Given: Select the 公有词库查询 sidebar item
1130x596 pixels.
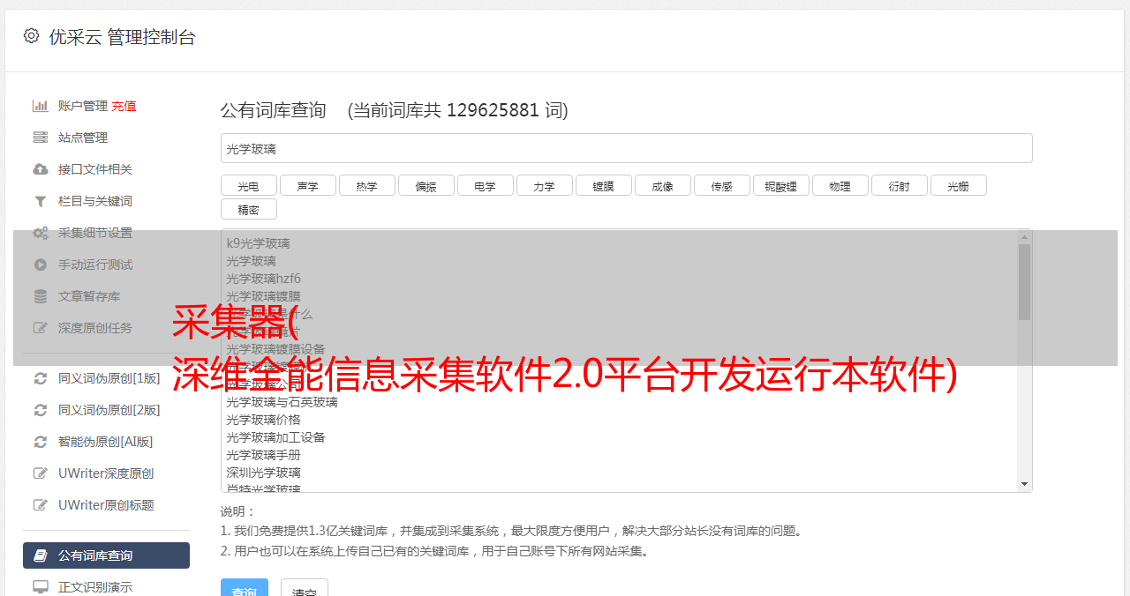Looking at the screenshot, I should [106, 555].
